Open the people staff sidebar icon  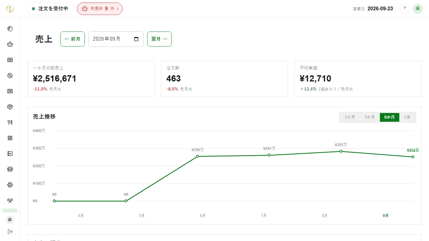(10, 200)
